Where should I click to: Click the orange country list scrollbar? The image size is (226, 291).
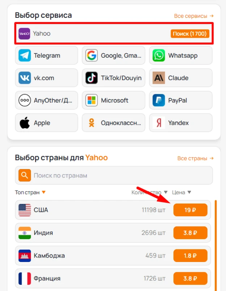(x=215, y=245)
